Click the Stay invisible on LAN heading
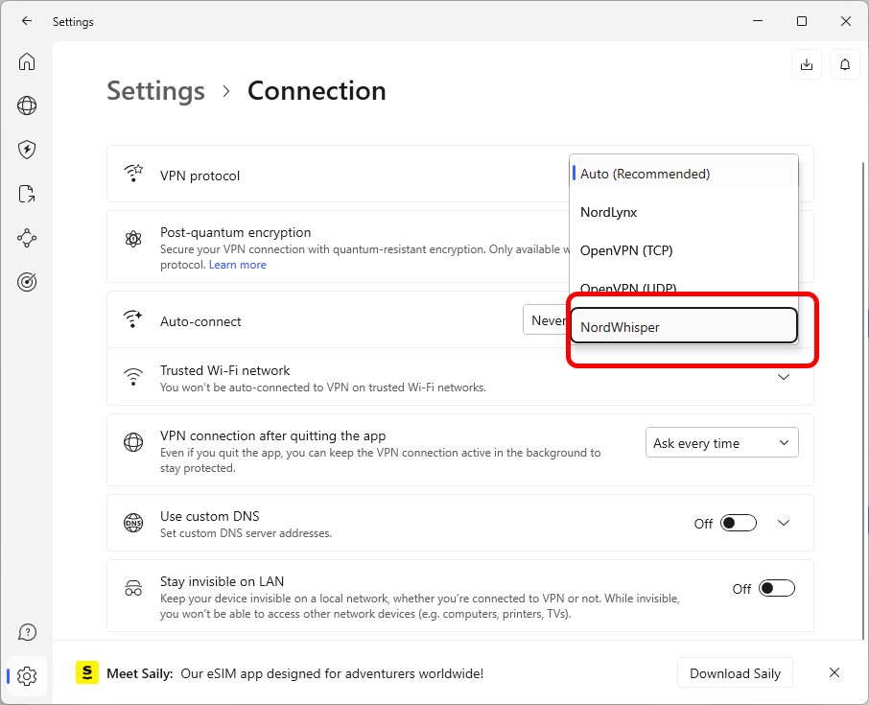The image size is (869, 705). pyautogui.click(x=222, y=581)
